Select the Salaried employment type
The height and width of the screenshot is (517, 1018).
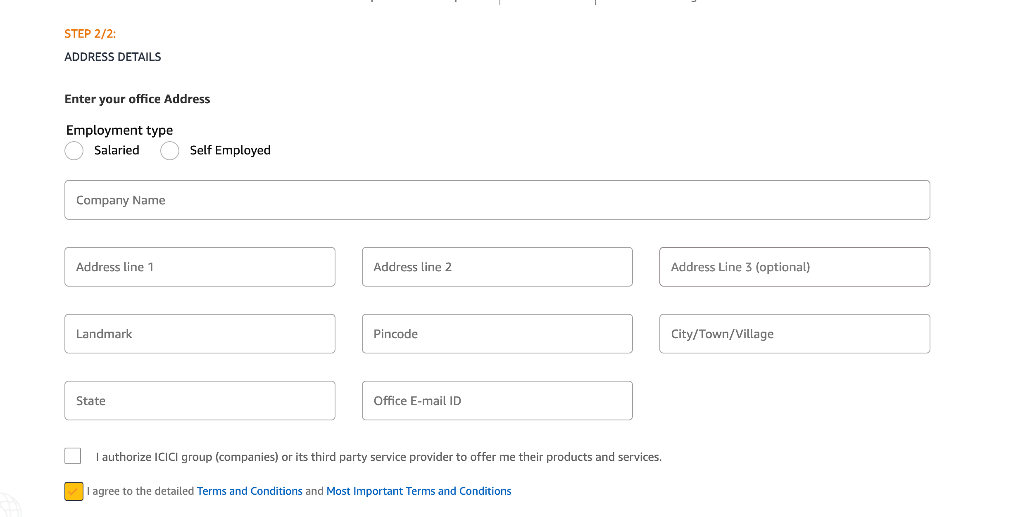(x=74, y=151)
